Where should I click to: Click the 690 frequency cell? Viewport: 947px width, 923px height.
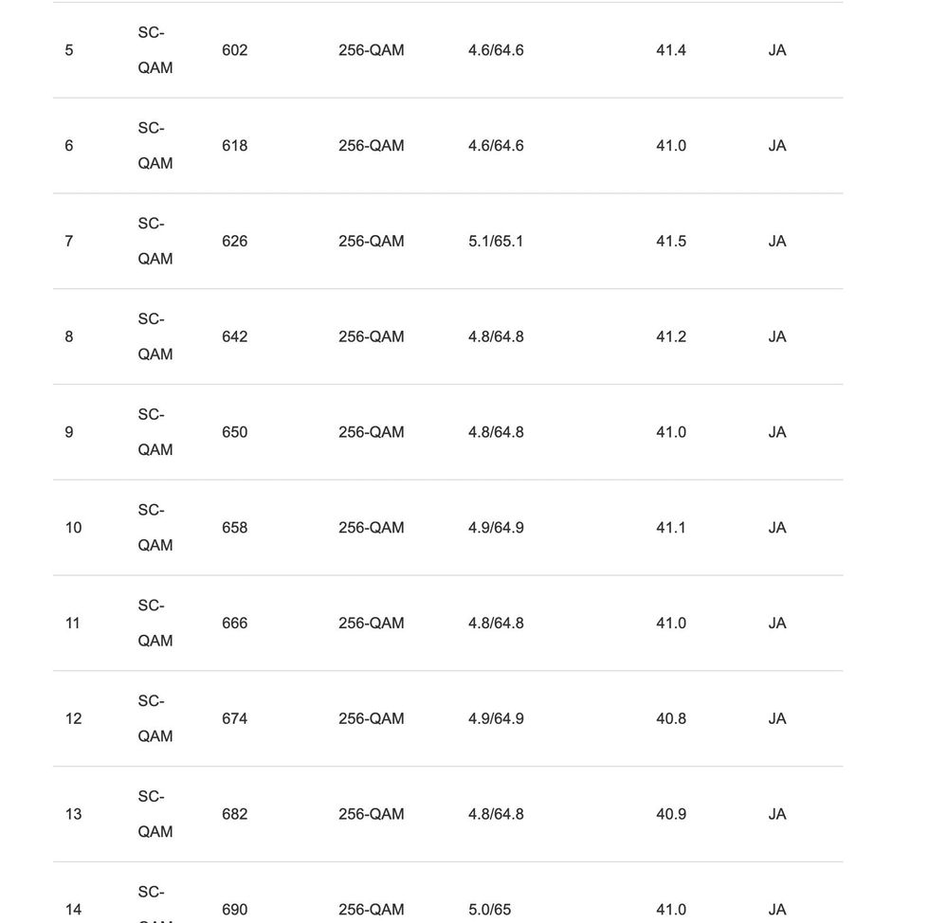coord(234,910)
